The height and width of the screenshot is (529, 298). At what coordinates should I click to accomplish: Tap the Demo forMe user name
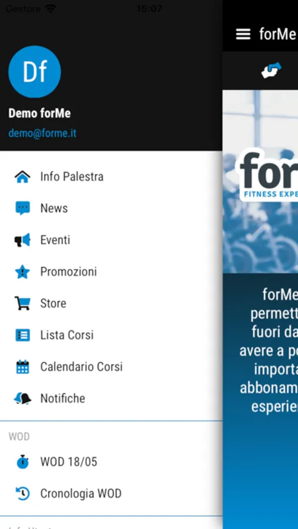pos(39,113)
